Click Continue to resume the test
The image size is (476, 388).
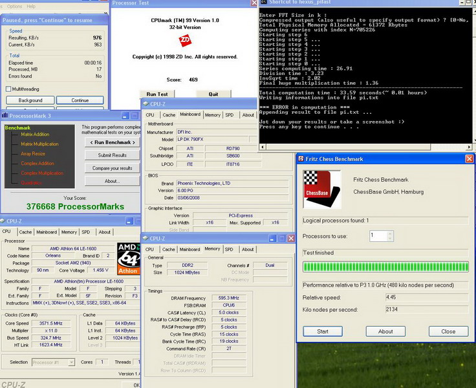(x=80, y=100)
